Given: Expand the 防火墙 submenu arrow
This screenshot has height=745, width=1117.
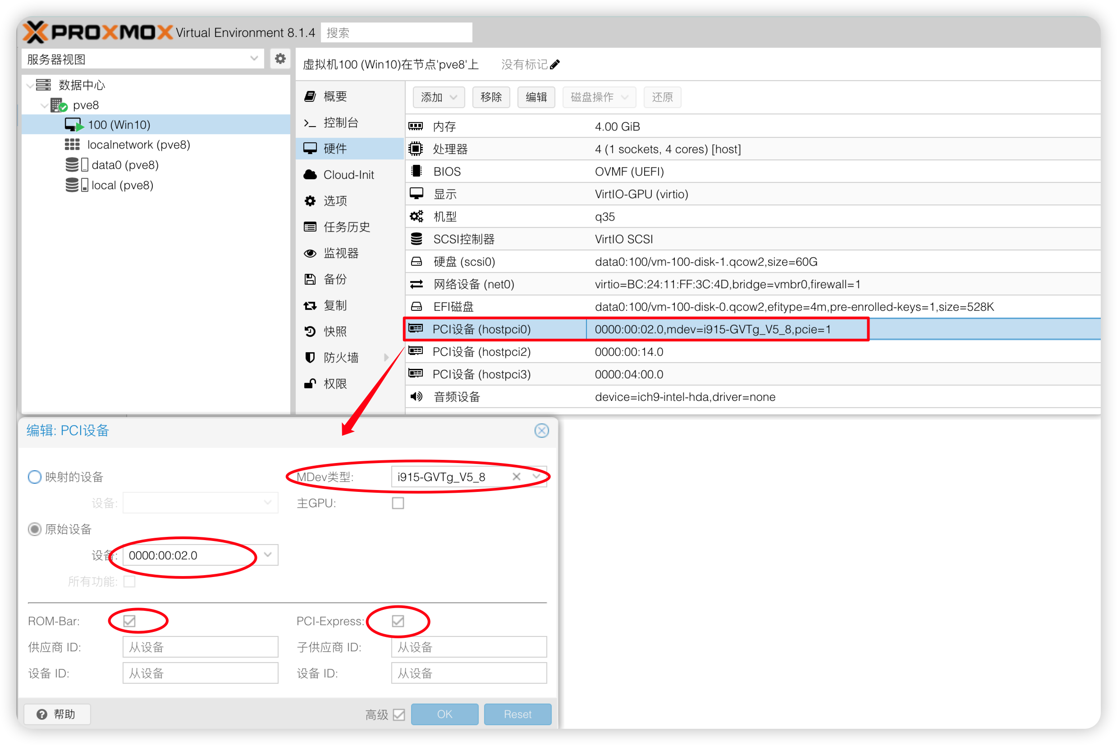Looking at the screenshot, I should click(386, 357).
